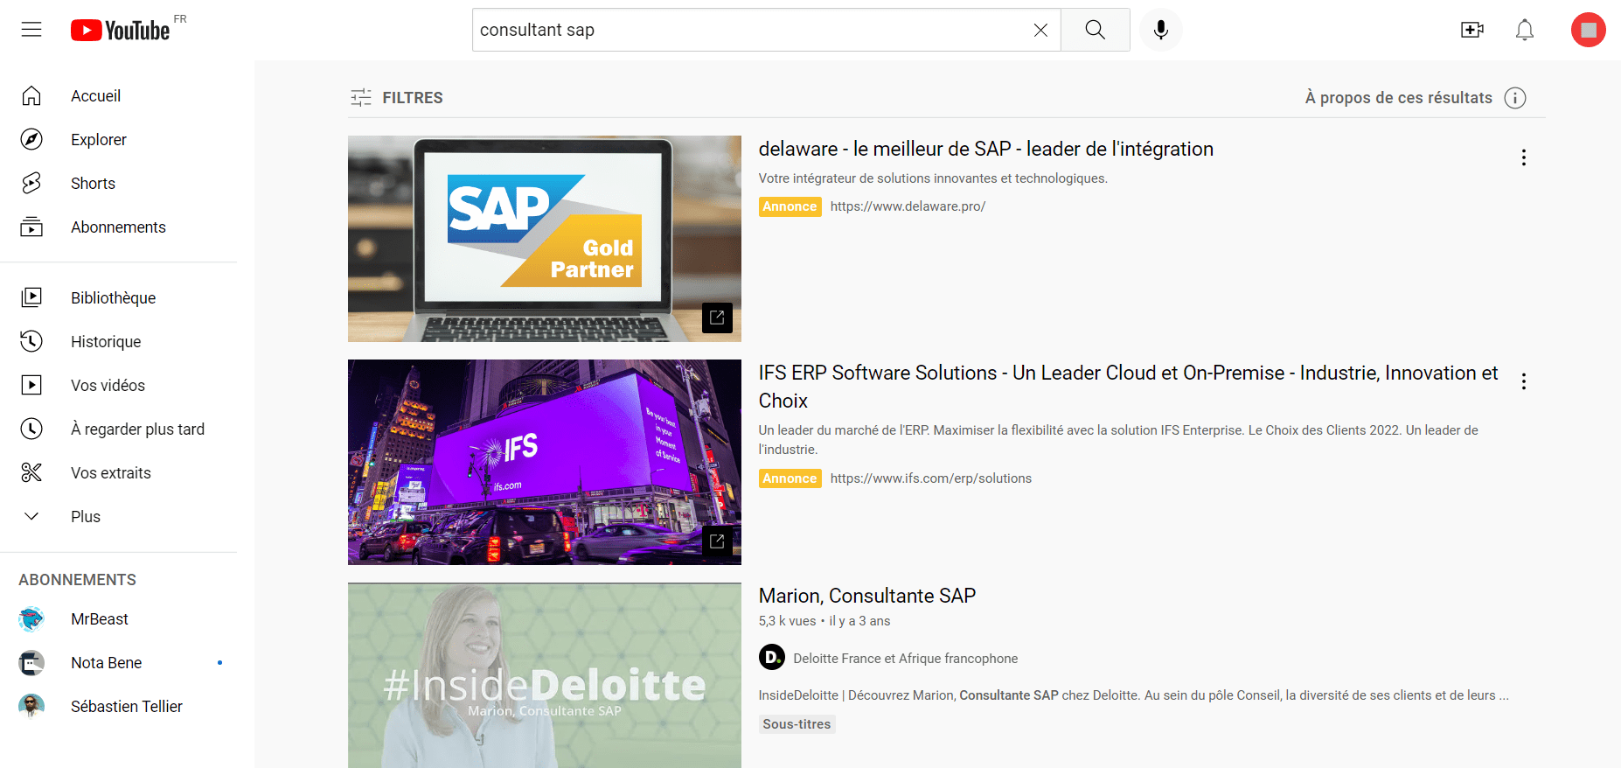1621x768 pixels.
Task: Click the info icon next to À propos
Action: (1515, 98)
